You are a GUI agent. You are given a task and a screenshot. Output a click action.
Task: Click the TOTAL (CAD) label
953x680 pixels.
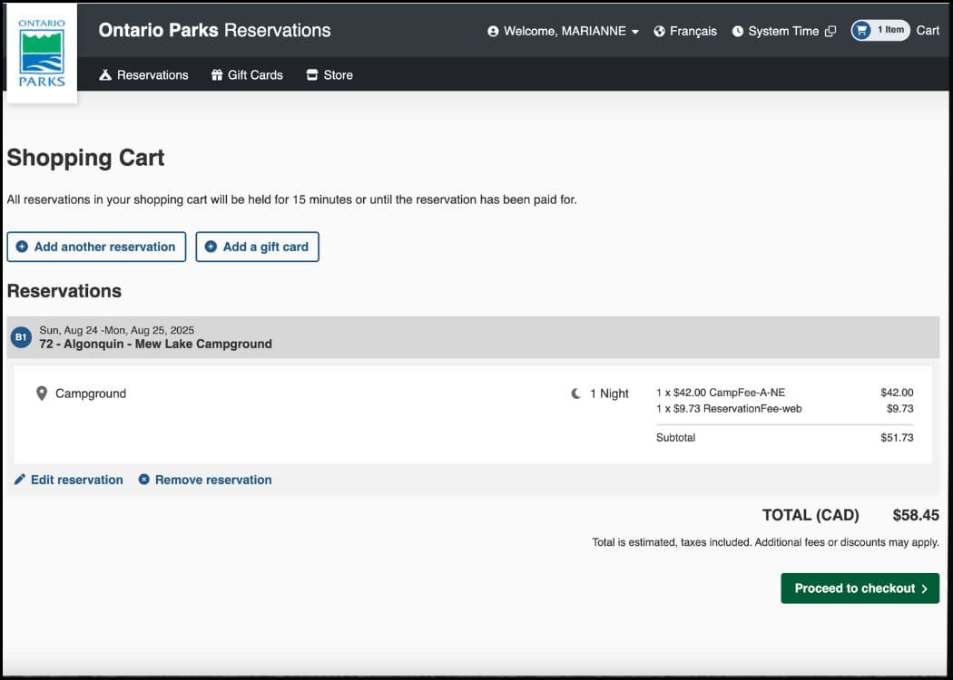tap(811, 516)
